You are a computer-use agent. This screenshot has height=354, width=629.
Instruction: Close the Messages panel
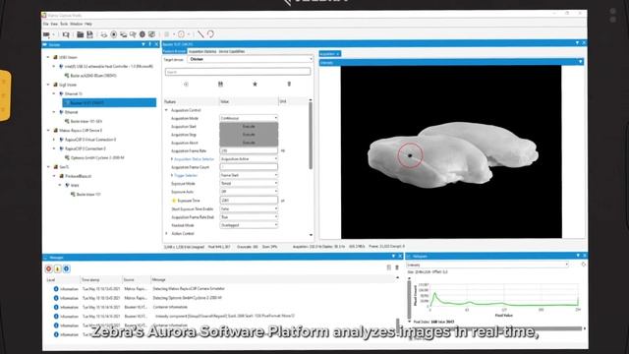tap(400, 257)
